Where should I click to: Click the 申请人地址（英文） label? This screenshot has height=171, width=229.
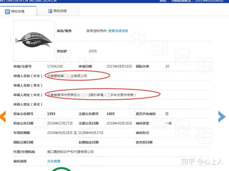28,104
